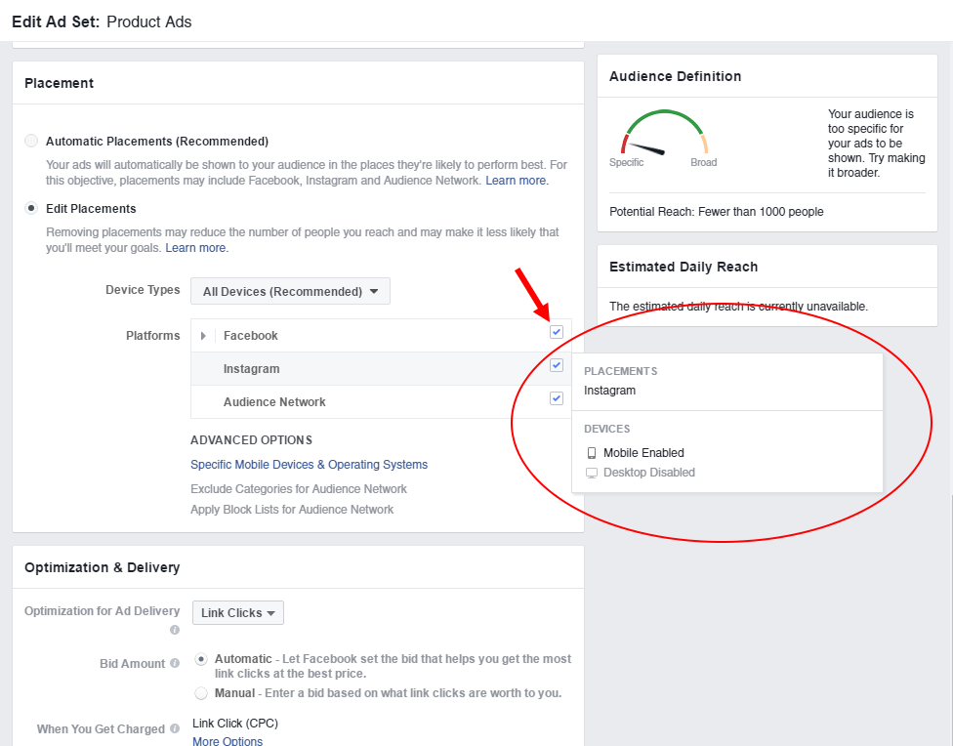Click the Estimated Daily Reach heading
This screenshot has width=953, height=746.
tap(684, 267)
